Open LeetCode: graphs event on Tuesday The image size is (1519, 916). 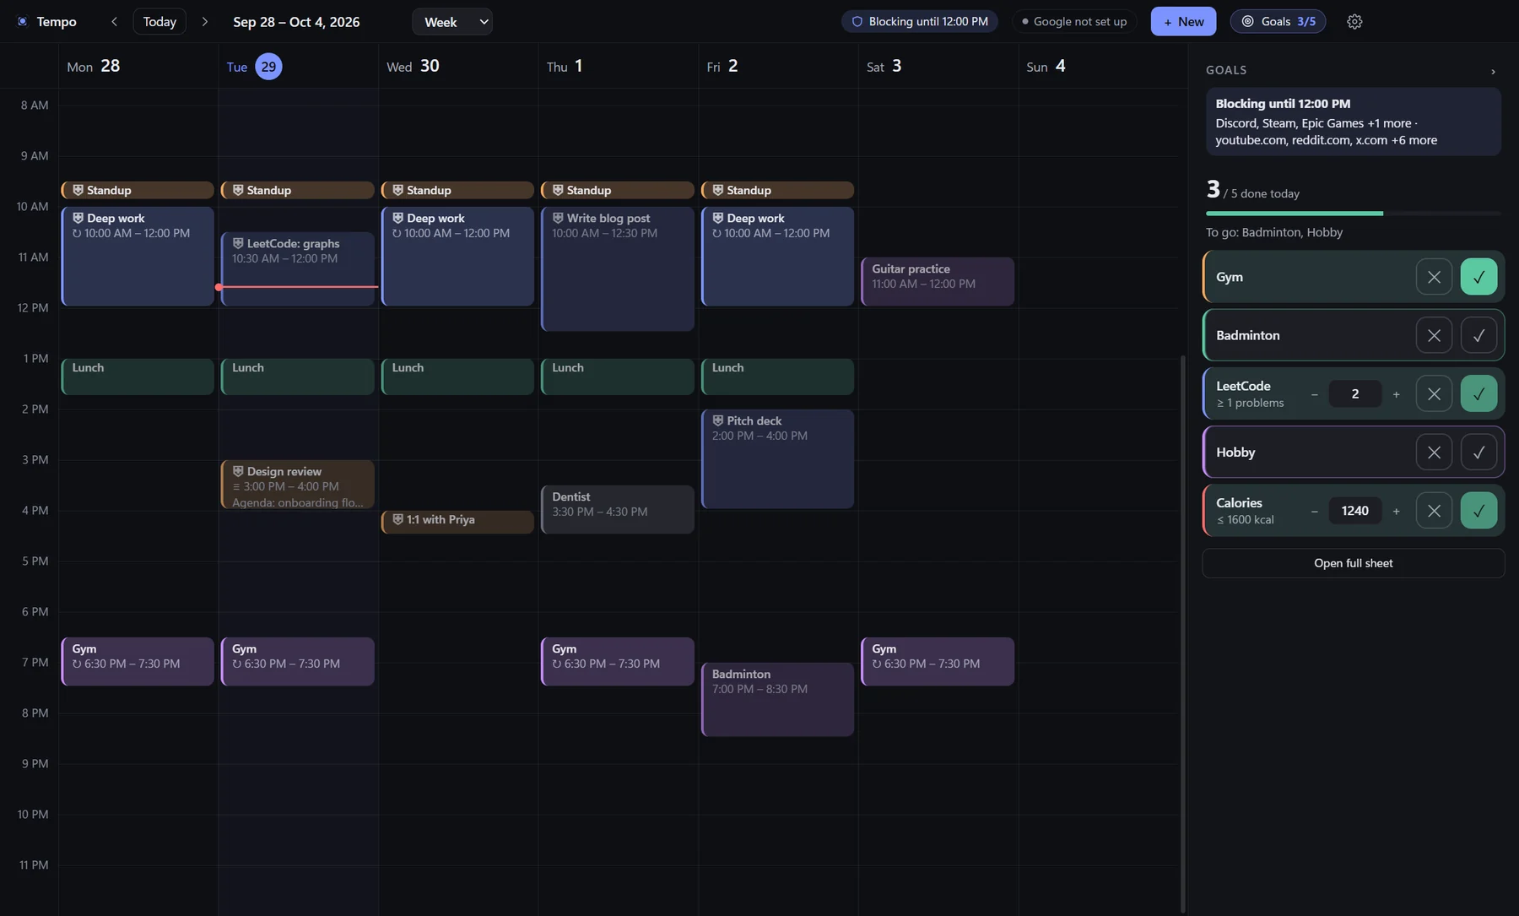298,268
